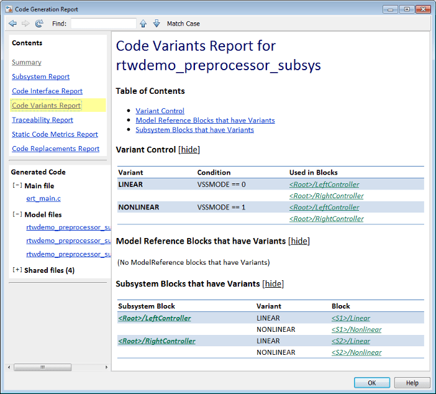Jump to Model Reference Blocks that have Variants
436x394 pixels.
205,120
